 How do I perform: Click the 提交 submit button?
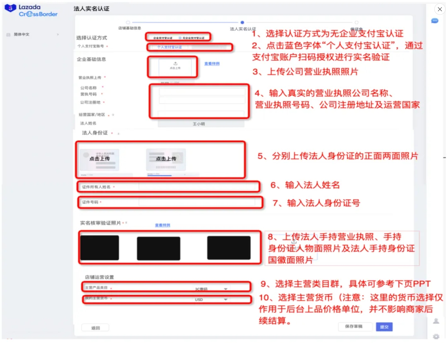tap(384, 327)
